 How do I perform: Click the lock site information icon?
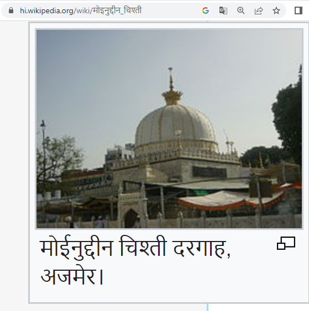(x=11, y=10)
